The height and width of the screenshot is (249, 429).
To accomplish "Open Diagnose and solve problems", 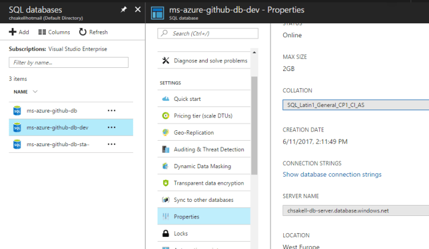I will (210, 61).
